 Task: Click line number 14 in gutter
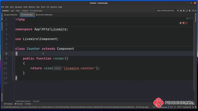coord(6,83)
